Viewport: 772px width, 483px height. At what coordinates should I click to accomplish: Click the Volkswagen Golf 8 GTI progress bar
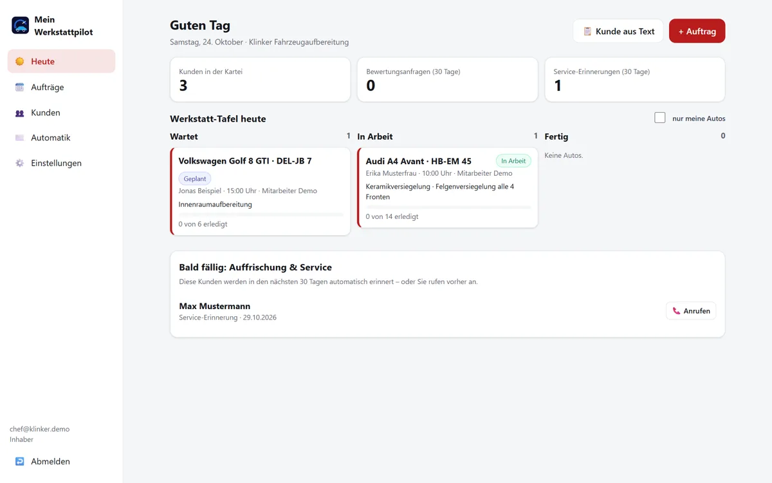(x=261, y=214)
